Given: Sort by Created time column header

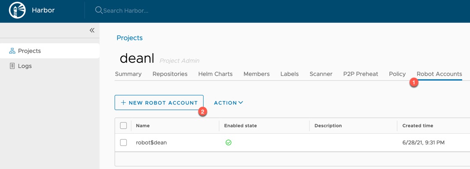Looking at the screenshot, I should pyautogui.click(x=418, y=125).
